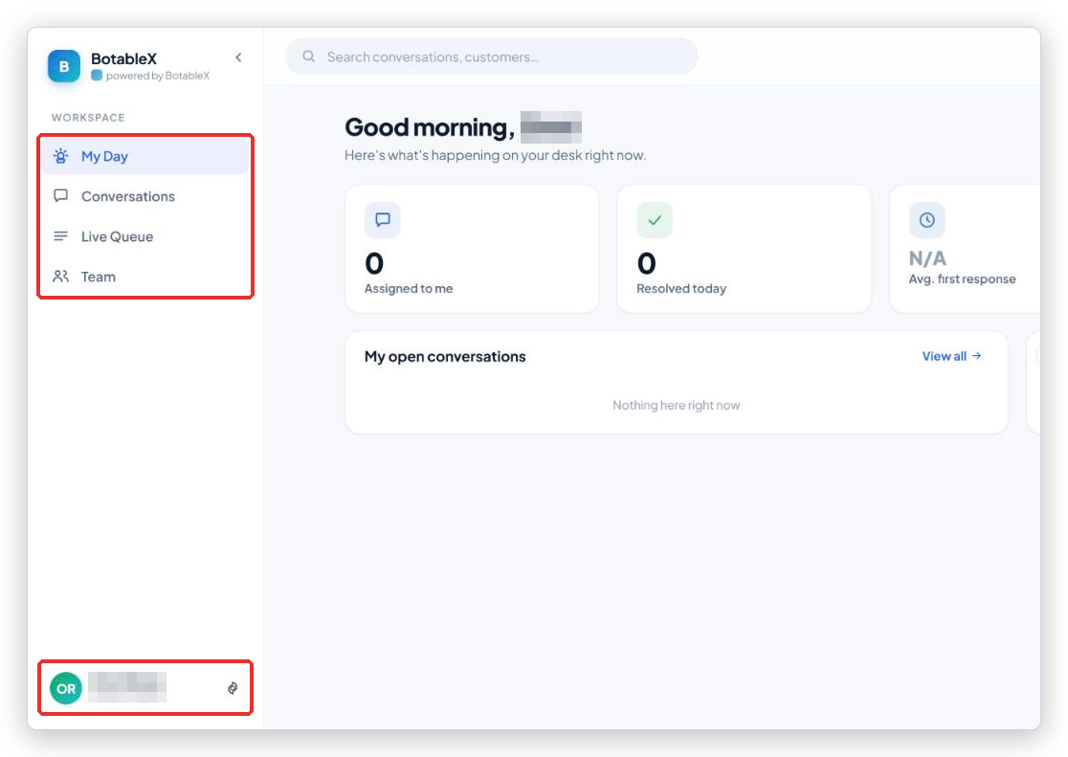1068x757 pixels.
Task: Open the Resolved today card
Action: (745, 249)
